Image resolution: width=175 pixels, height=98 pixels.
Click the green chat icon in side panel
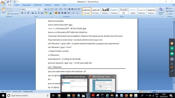pyautogui.click(x=172, y=54)
